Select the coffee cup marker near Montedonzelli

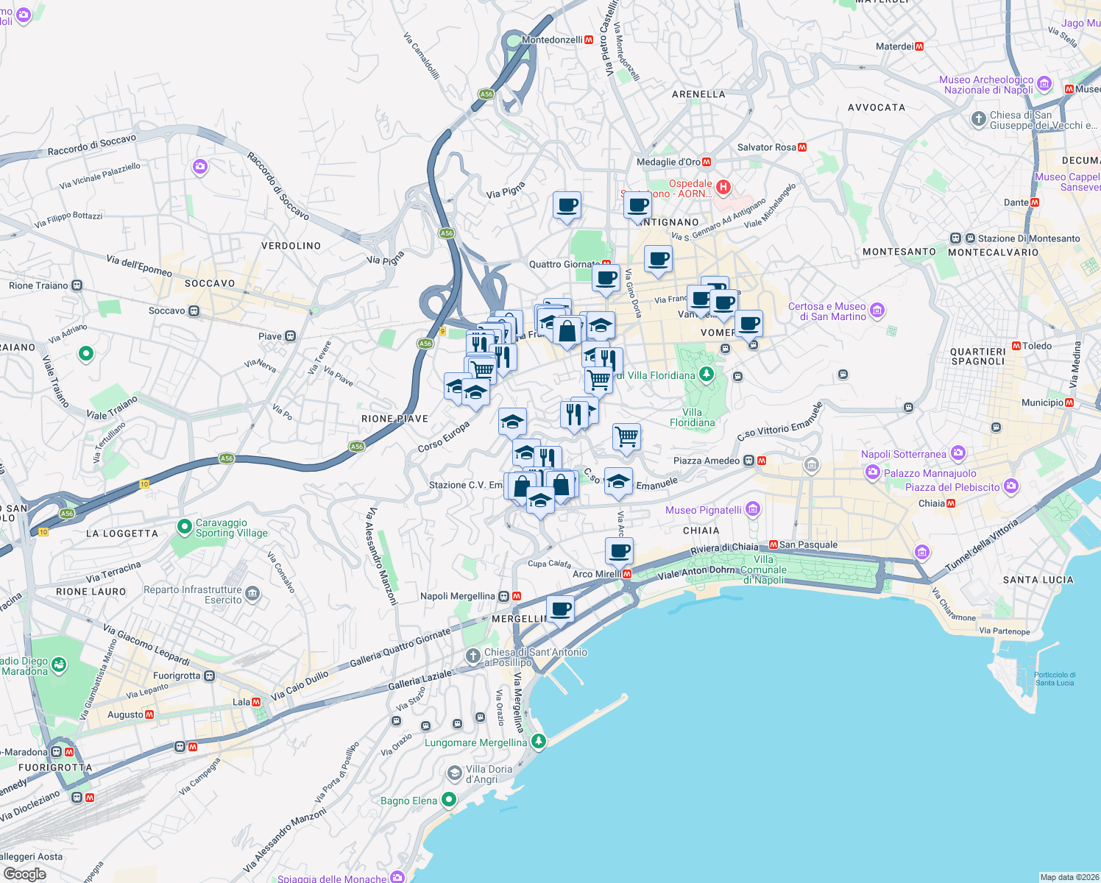pos(567,206)
